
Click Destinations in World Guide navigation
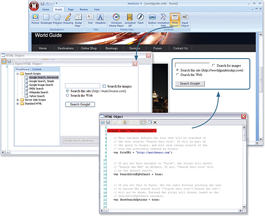(66, 48)
